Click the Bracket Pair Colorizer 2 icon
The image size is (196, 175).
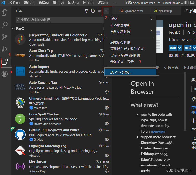coord(20,39)
